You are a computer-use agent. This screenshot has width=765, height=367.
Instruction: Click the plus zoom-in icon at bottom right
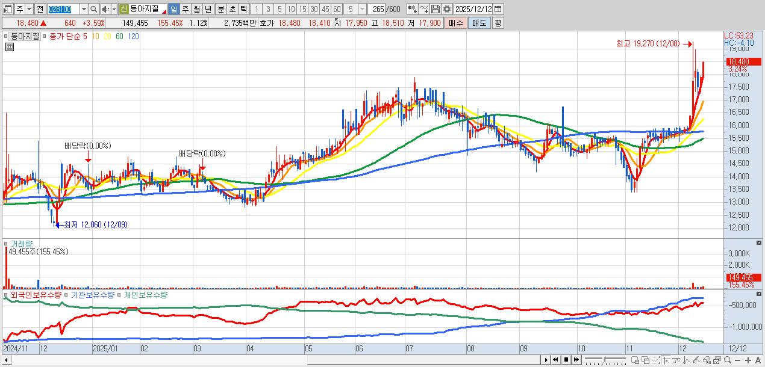pos(748,360)
